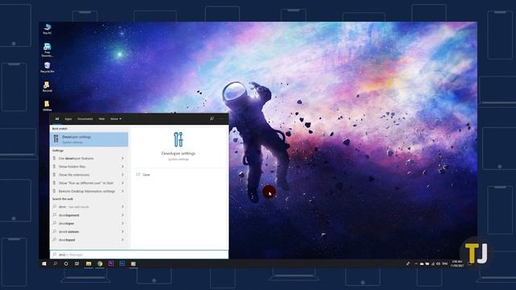Open the search options ellipsis menu
The height and width of the screenshot is (290, 516).
[x=222, y=118]
